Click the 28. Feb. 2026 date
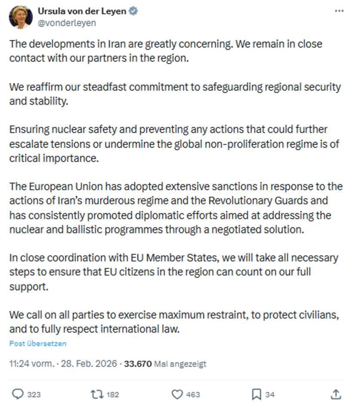The image size is (353, 412). [89, 364]
